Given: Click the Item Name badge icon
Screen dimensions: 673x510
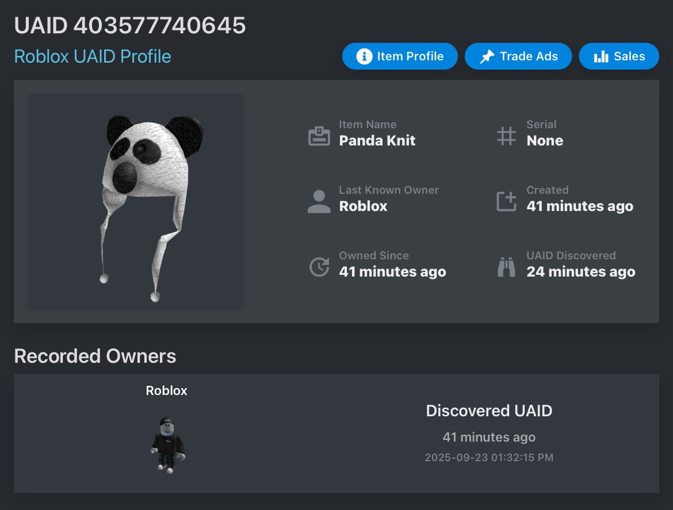Looking at the screenshot, I should click(319, 136).
